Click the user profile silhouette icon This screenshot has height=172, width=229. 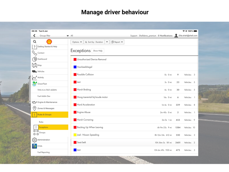(x=176, y=35)
